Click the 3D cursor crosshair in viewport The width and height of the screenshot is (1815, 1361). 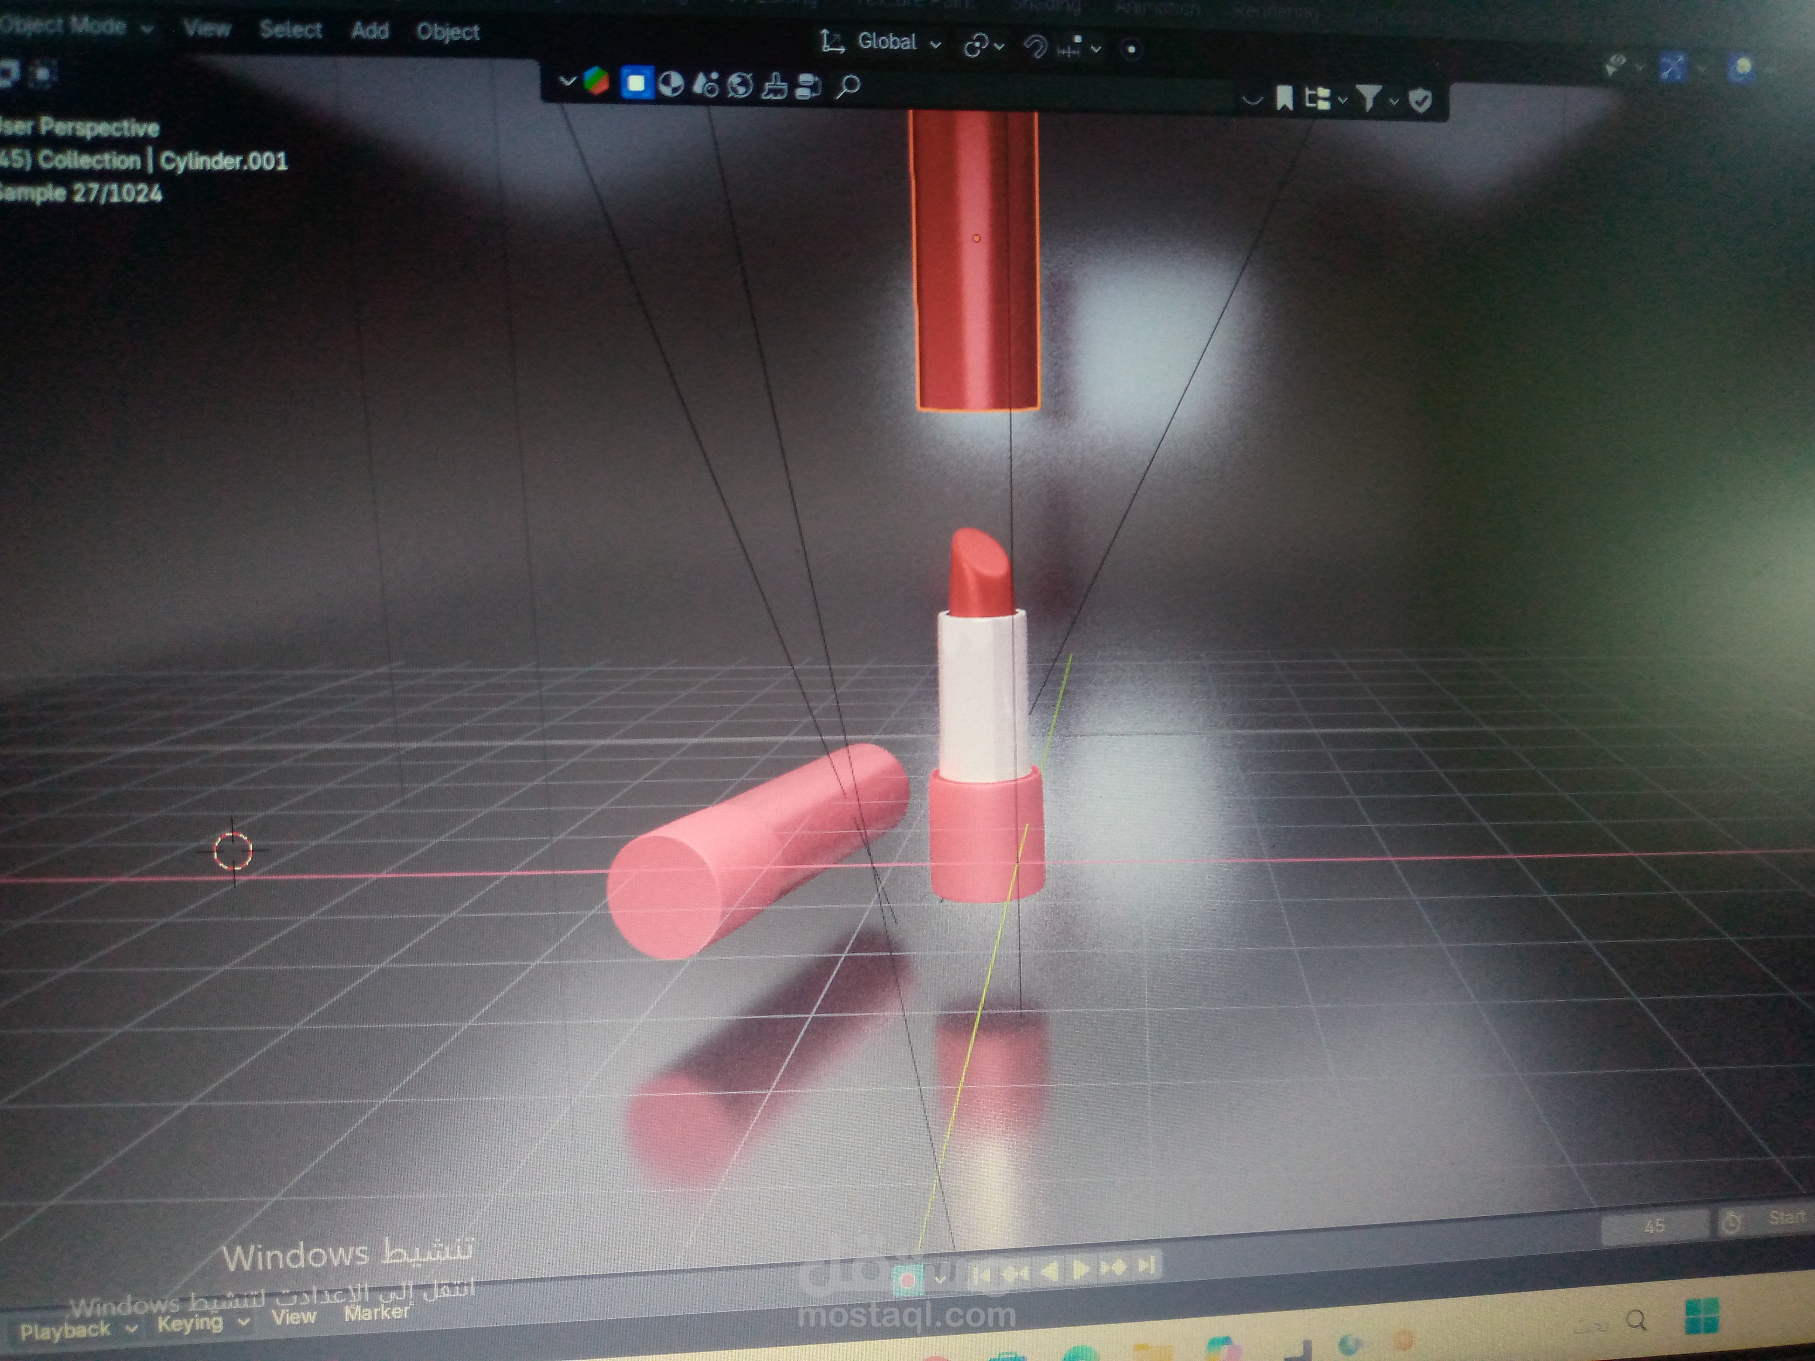tap(232, 851)
